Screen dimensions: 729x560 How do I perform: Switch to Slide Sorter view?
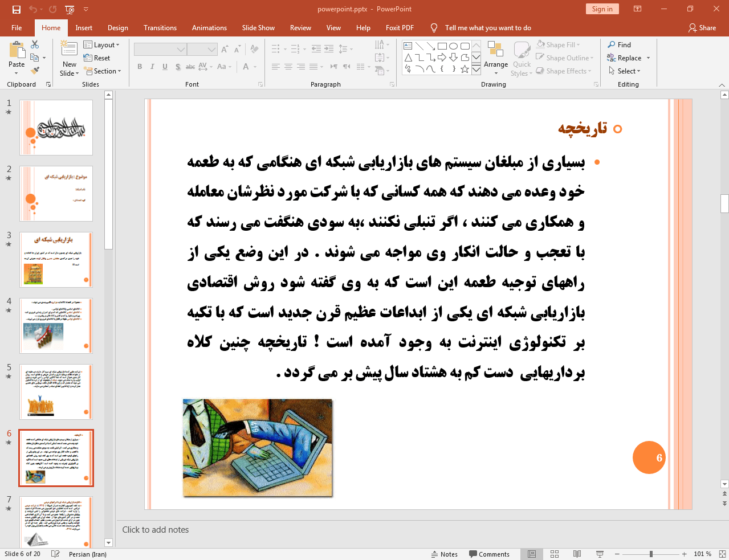(x=554, y=554)
